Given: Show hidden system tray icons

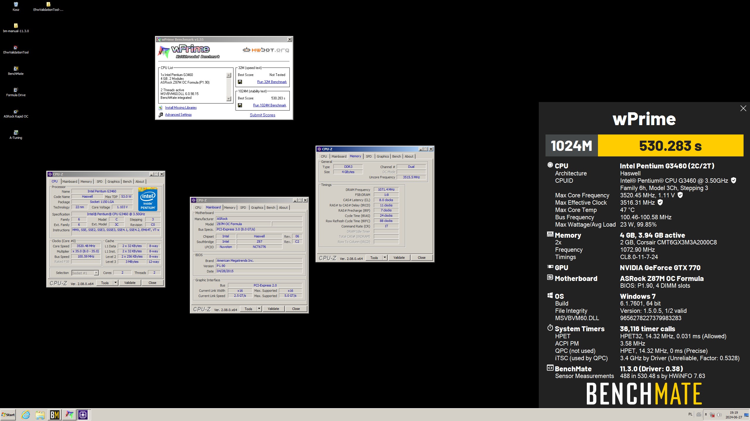Looking at the screenshot, I should [x=706, y=415].
